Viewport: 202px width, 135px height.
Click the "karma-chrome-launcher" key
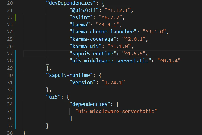(103, 32)
